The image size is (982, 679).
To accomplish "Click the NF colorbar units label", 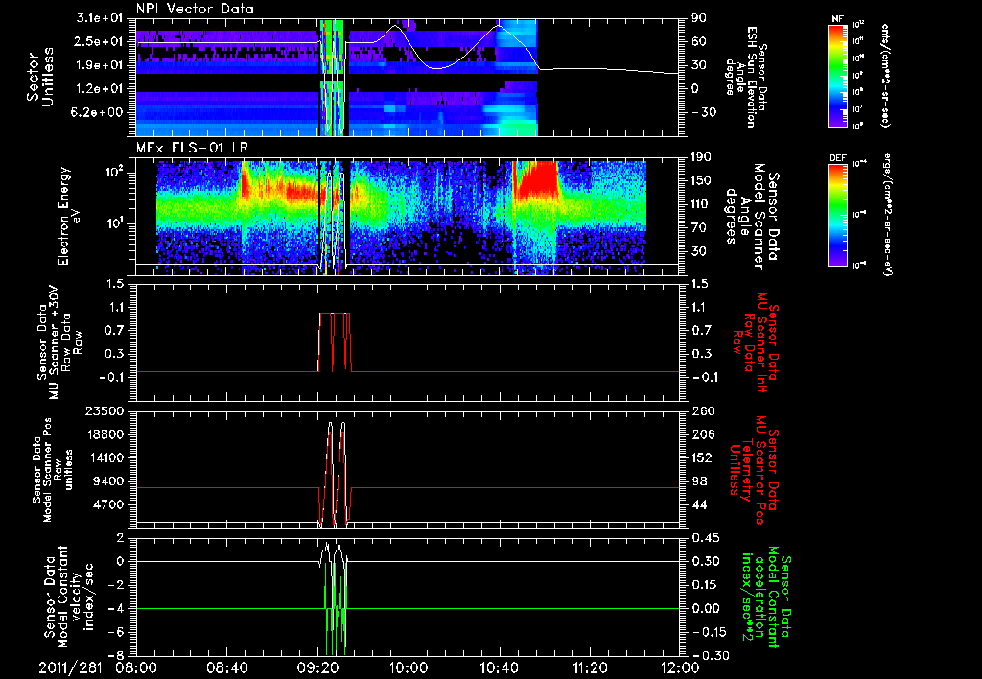I will (x=884, y=76).
